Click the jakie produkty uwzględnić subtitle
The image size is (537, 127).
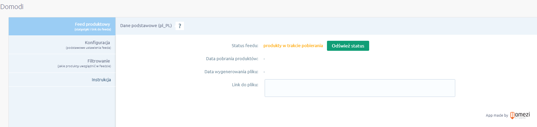pyautogui.click(x=84, y=66)
